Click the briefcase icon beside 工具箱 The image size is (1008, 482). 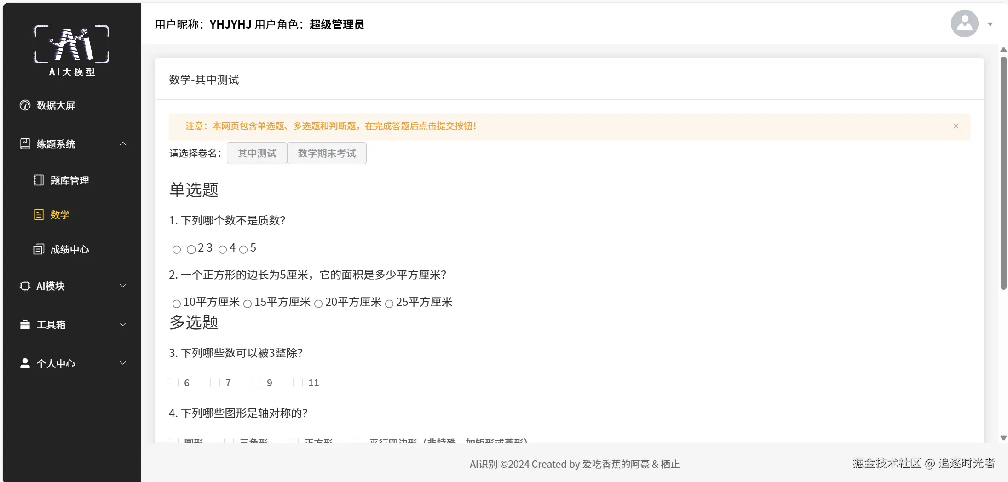[x=25, y=325]
